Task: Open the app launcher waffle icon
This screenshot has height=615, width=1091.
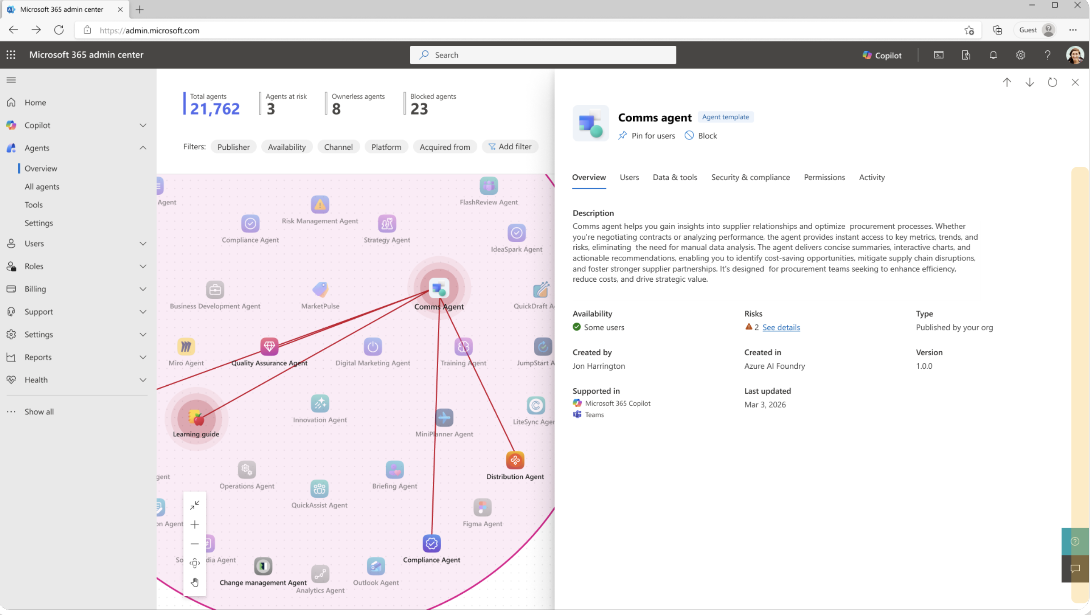Action: pyautogui.click(x=11, y=55)
